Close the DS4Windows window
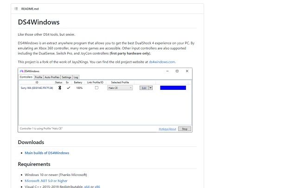 [x=187, y=71]
